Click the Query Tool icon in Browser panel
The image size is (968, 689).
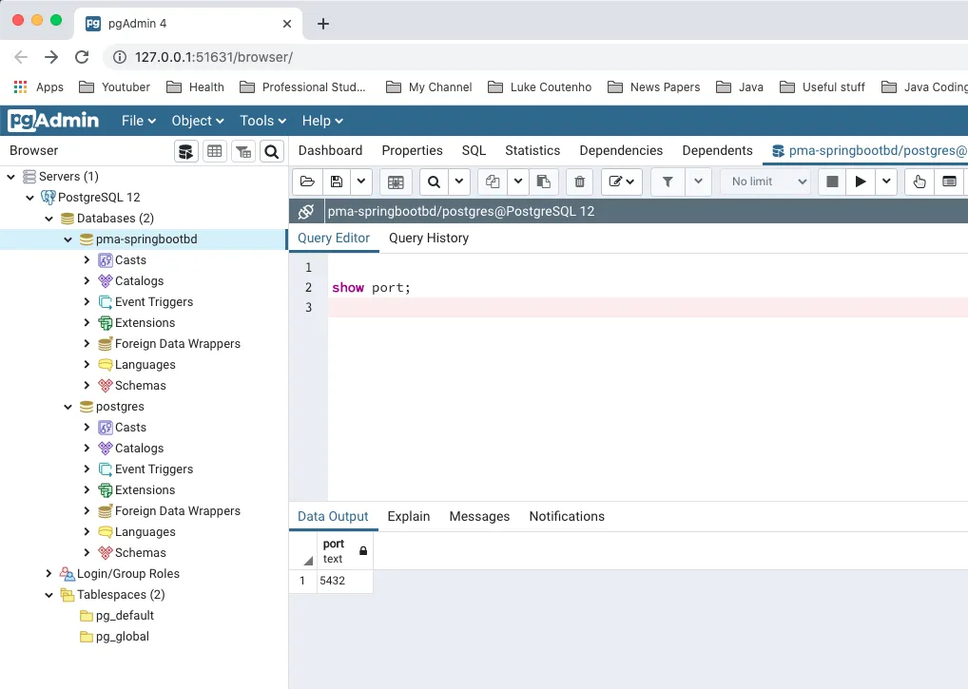[x=185, y=151]
